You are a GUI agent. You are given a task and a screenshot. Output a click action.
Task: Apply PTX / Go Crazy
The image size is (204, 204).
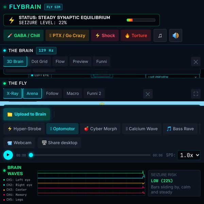tap(67, 35)
